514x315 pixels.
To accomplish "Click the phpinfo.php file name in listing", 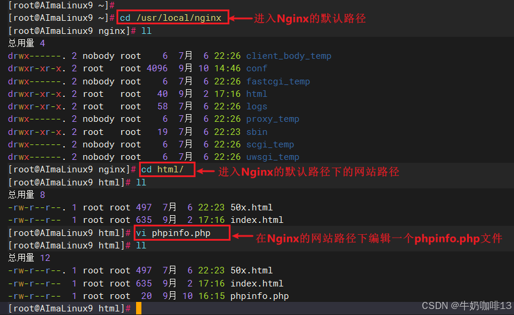I will tap(260, 296).
